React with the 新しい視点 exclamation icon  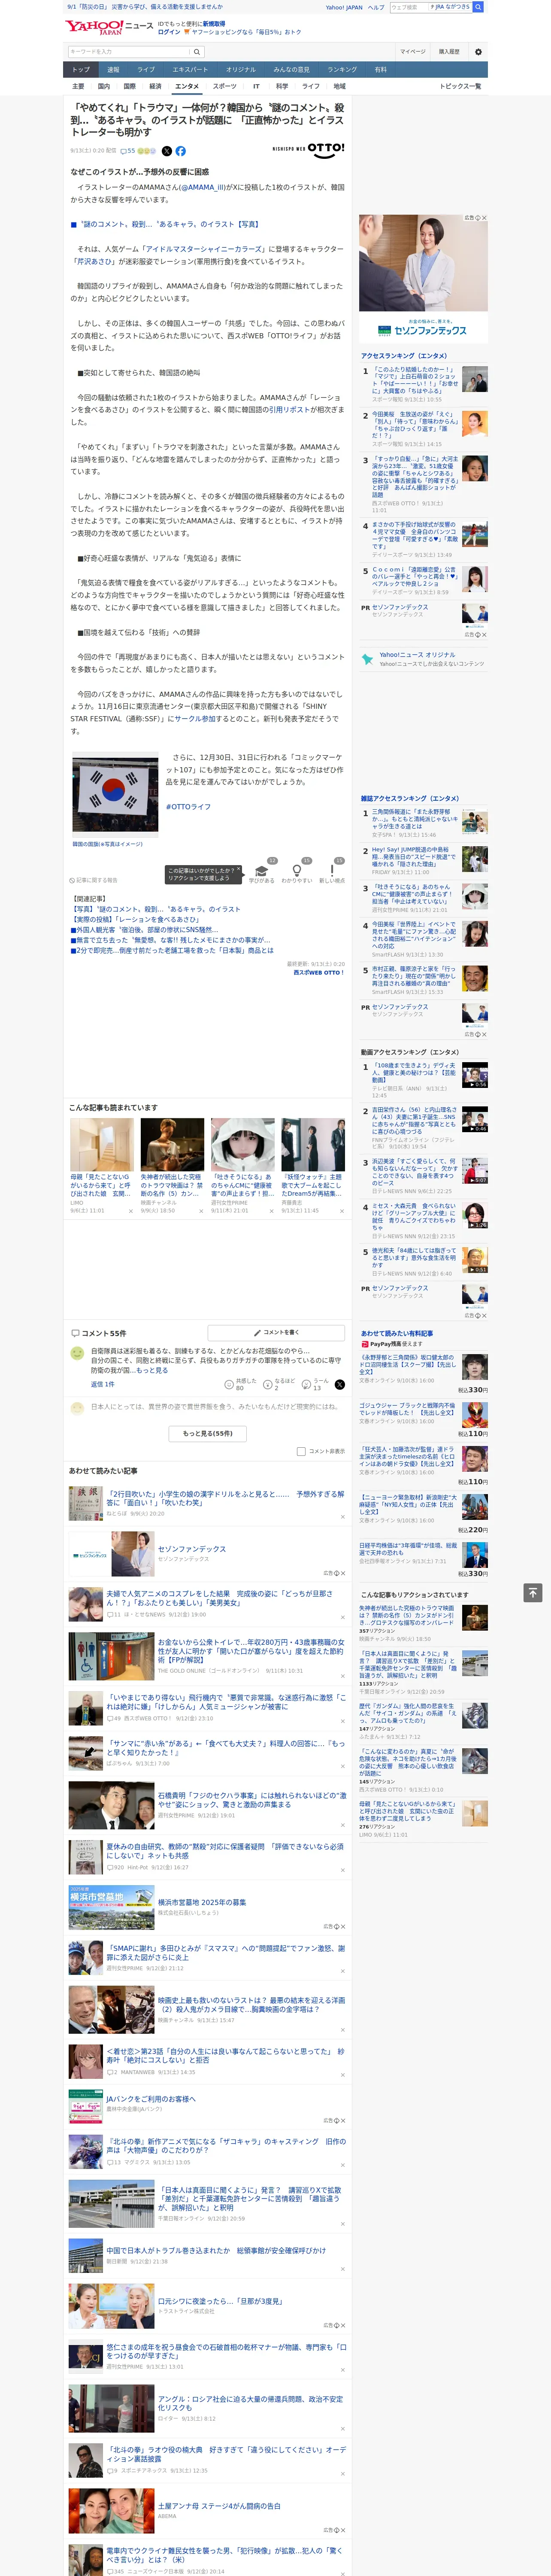pos(332,871)
